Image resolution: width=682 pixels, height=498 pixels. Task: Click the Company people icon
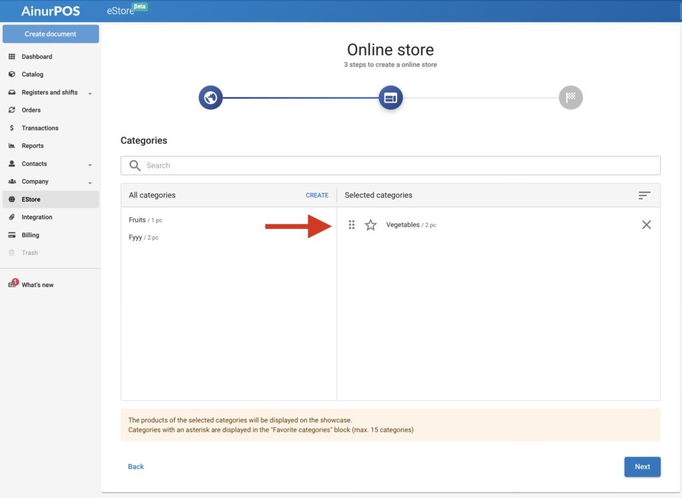[12, 181]
